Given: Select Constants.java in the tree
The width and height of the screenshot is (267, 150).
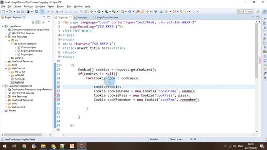Looking at the screenshot, I should (x=29, y=47).
